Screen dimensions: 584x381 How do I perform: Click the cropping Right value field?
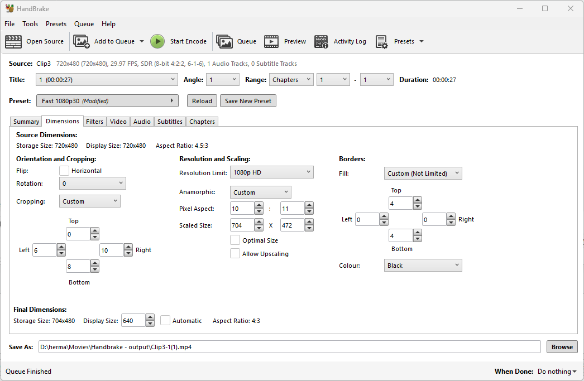tap(112, 250)
